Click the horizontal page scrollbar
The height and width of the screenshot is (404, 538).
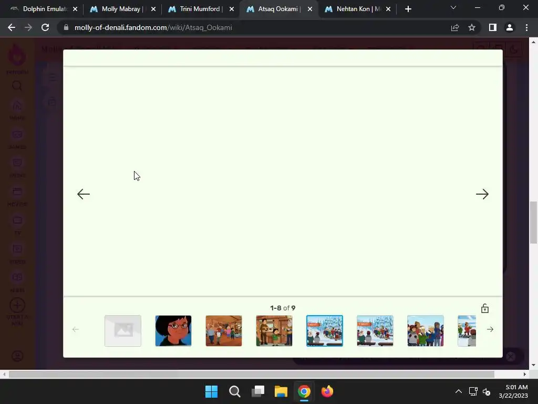(x=252, y=374)
